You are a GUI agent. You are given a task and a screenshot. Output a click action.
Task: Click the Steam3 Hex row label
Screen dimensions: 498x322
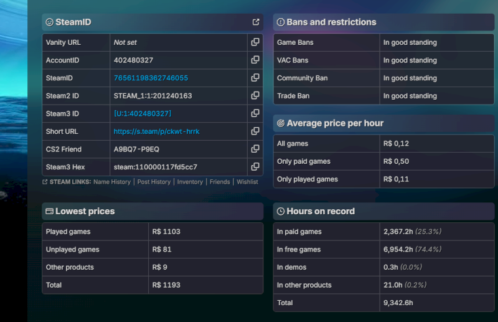(x=65, y=167)
